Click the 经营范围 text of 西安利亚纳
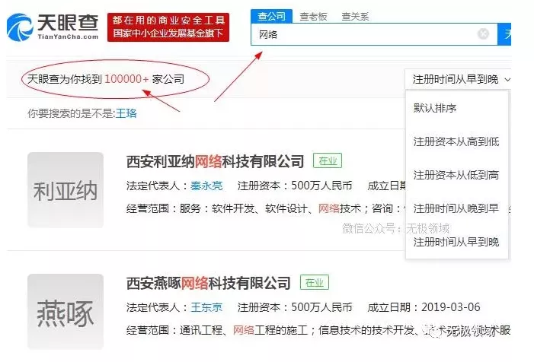 266,208
